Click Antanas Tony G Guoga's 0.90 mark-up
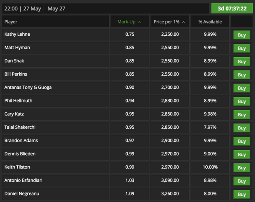The height and width of the screenshot is (202, 255). coord(130,87)
